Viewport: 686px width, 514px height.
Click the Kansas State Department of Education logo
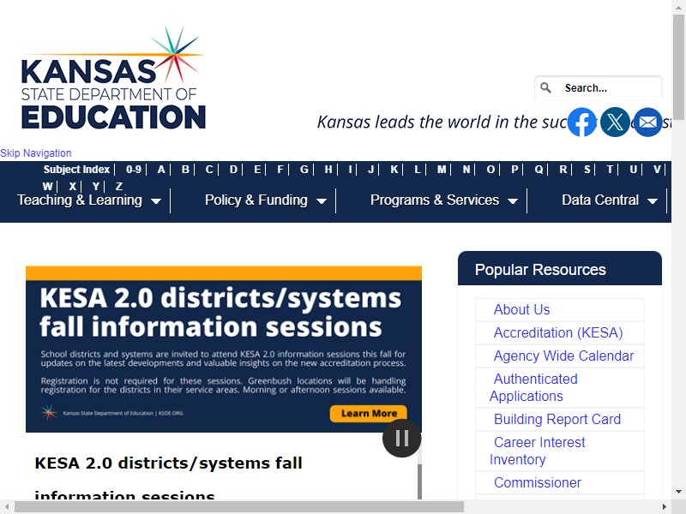click(x=113, y=78)
